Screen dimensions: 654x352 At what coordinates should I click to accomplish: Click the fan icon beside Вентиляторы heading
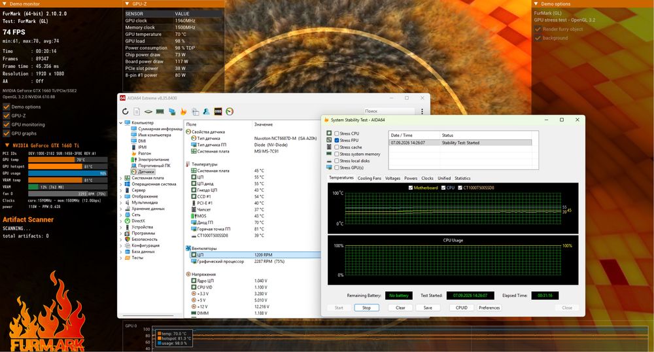pos(188,248)
